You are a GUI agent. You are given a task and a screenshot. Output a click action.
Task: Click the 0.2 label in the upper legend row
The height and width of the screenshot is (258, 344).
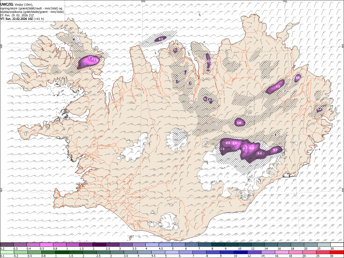tap(2, 249)
